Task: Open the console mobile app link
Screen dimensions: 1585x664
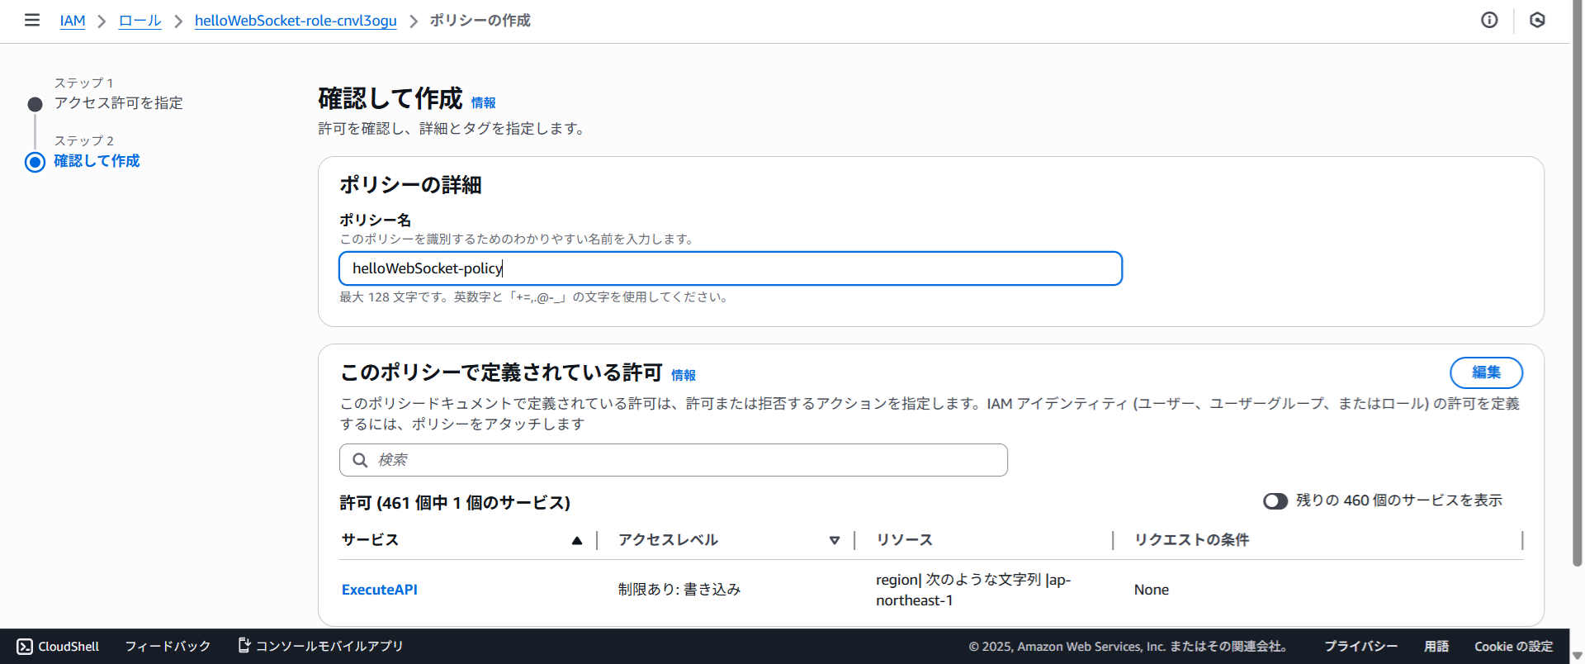Action: [x=320, y=646]
